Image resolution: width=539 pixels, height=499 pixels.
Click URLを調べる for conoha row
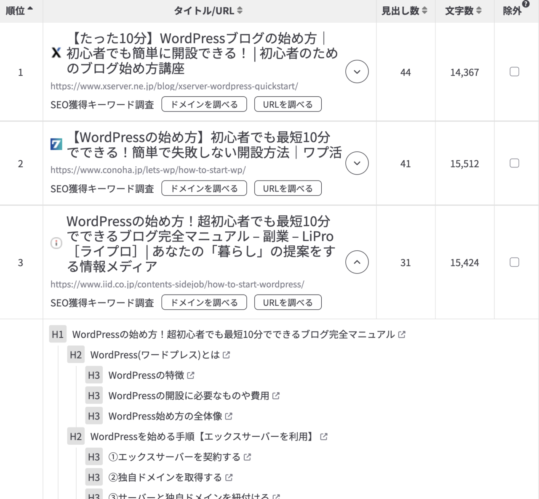coord(288,188)
